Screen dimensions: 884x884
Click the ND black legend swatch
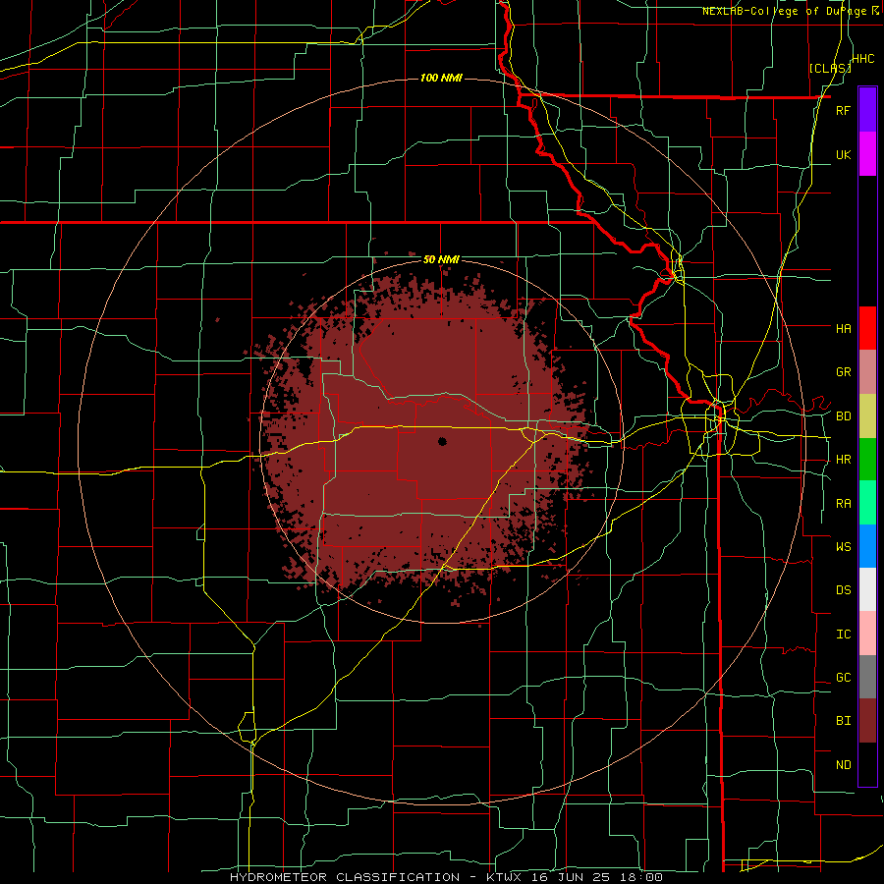point(867,764)
